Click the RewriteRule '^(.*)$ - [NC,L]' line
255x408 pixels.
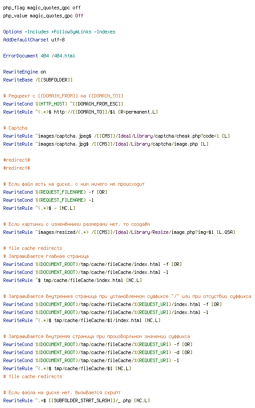(x=39, y=208)
